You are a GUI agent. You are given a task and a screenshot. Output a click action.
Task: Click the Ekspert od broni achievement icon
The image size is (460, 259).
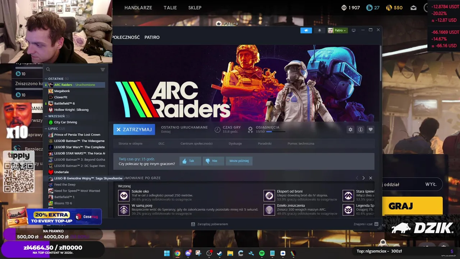click(x=269, y=195)
